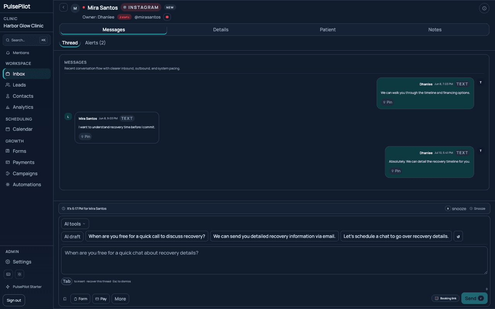
Task: Switch to the Messages tab
Action: 114,30
